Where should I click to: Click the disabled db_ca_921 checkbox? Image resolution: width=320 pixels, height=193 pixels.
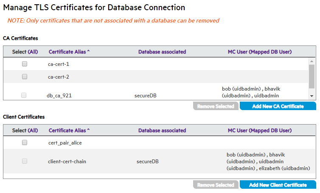tap(24, 95)
